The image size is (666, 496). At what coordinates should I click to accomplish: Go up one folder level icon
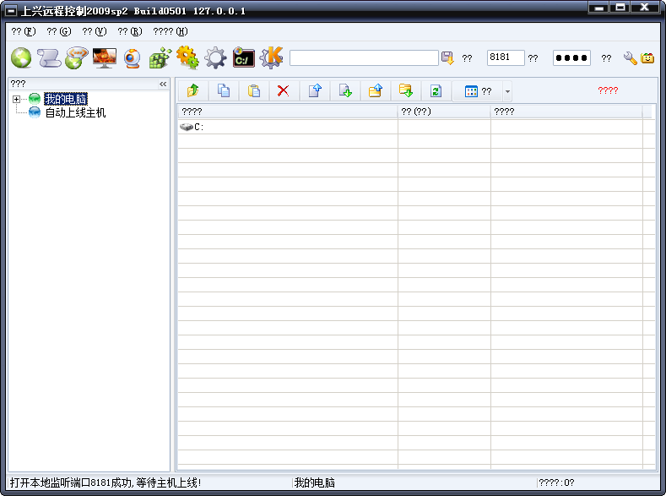coord(193,91)
